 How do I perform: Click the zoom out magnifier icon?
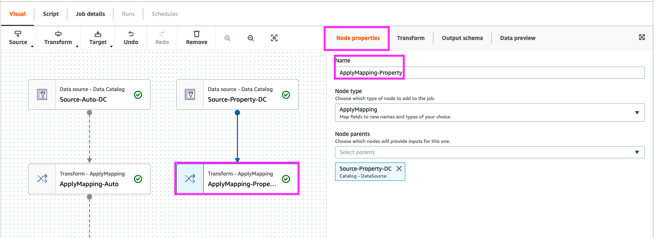click(x=251, y=38)
